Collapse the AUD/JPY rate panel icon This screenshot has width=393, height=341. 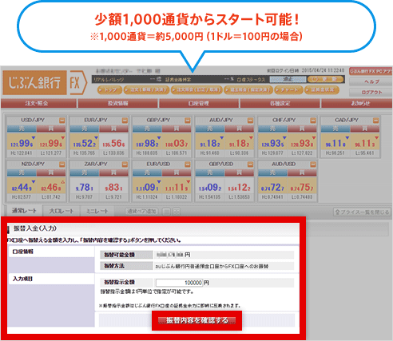click(251, 121)
